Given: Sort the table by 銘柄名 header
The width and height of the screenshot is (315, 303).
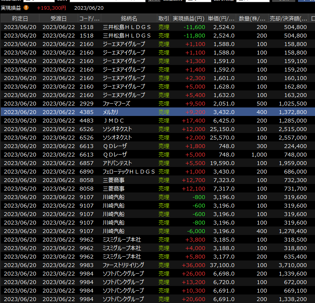Looking at the screenshot, I should coord(129,19).
